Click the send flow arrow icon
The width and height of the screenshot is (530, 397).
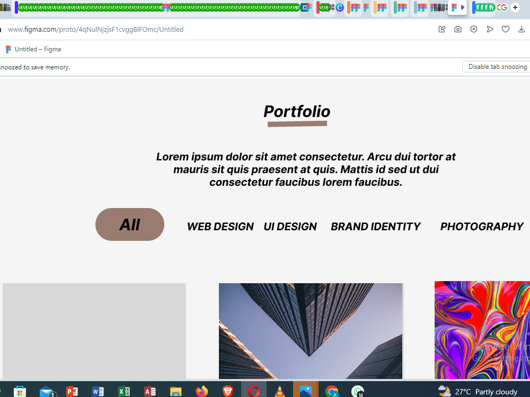point(489,29)
